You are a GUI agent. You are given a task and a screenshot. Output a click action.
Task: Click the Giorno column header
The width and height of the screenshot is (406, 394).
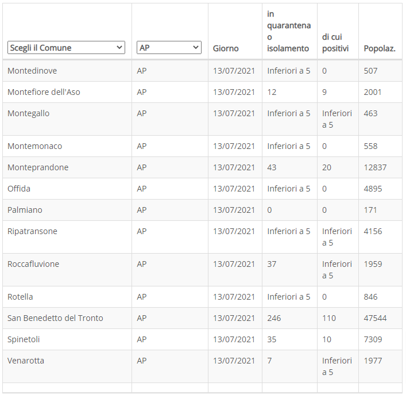click(226, 48)
